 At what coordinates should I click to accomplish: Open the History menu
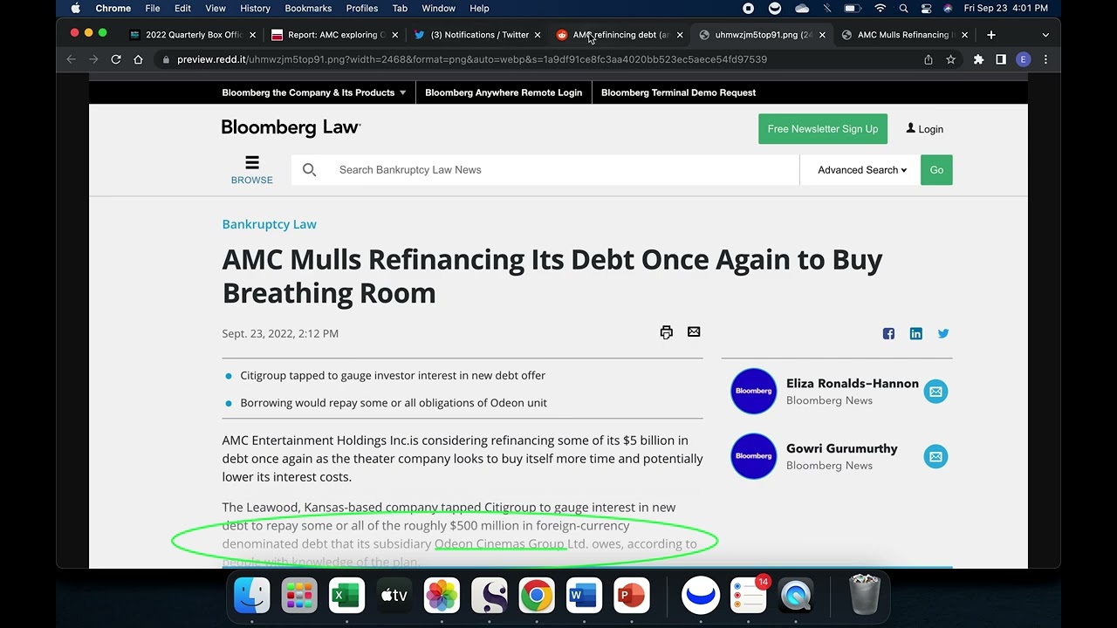click(255, 8)
